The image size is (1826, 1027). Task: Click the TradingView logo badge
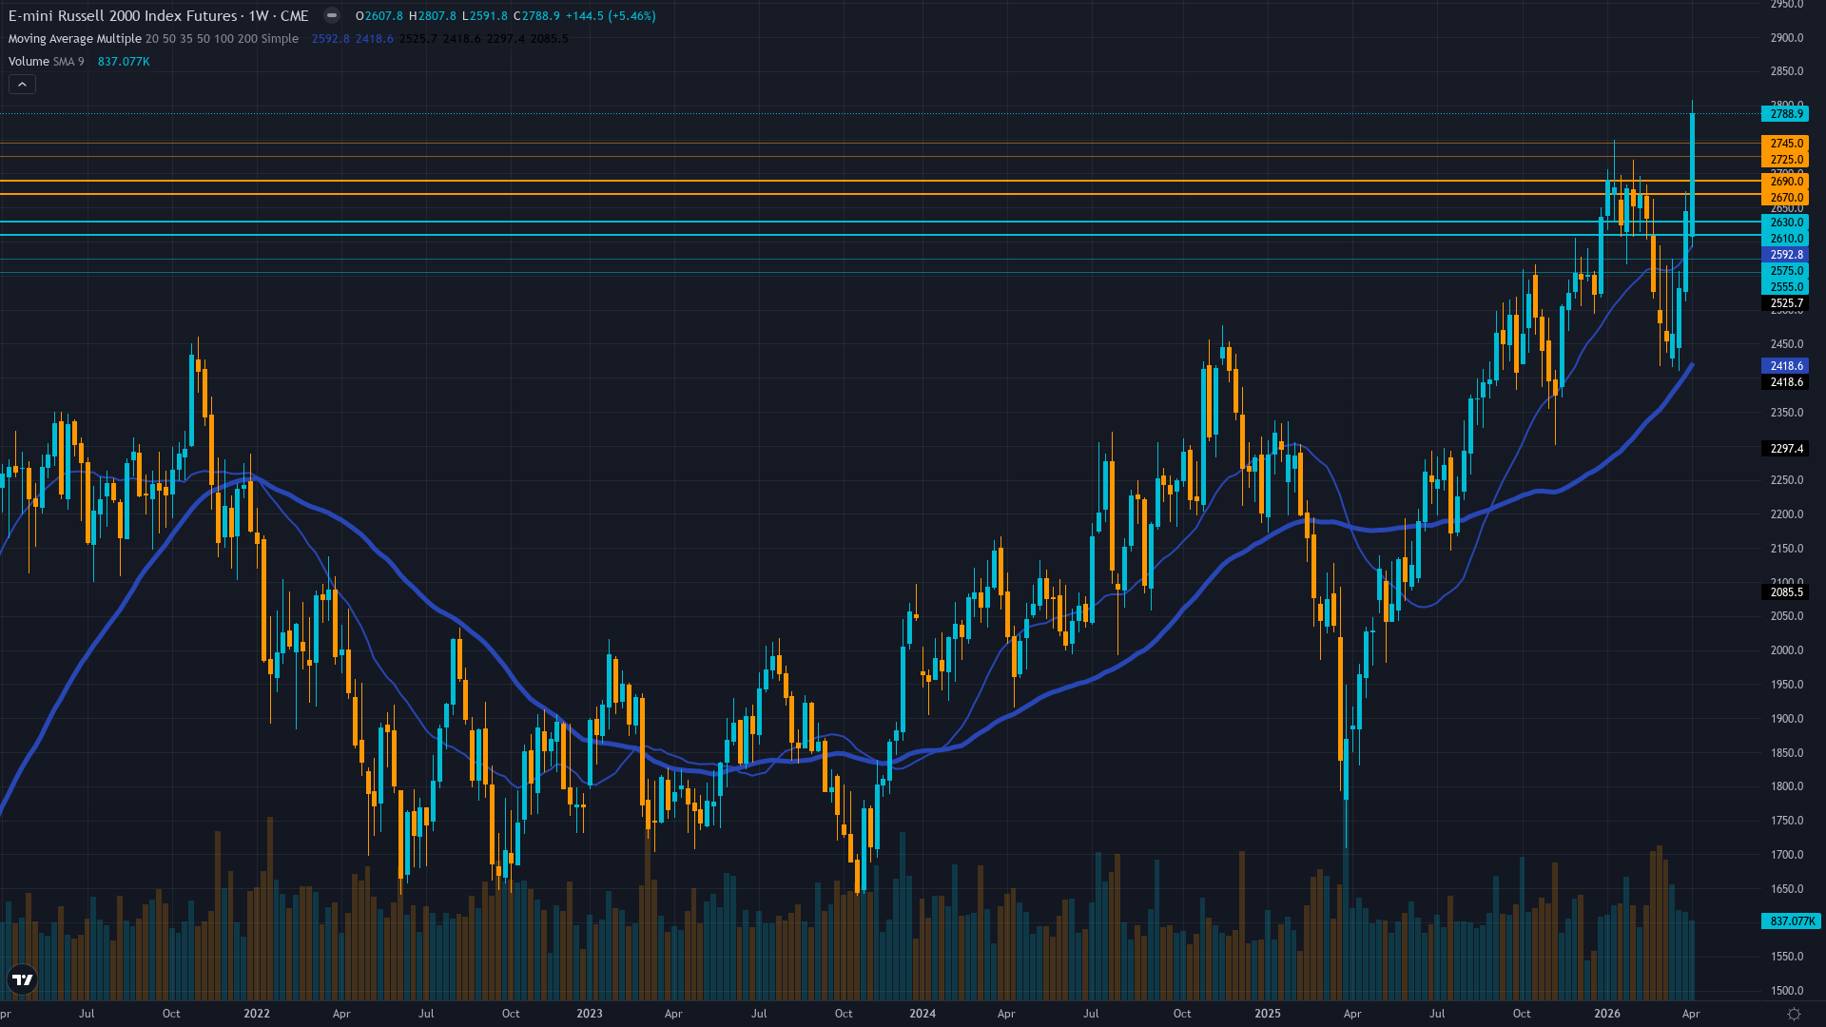coord(22,979)
